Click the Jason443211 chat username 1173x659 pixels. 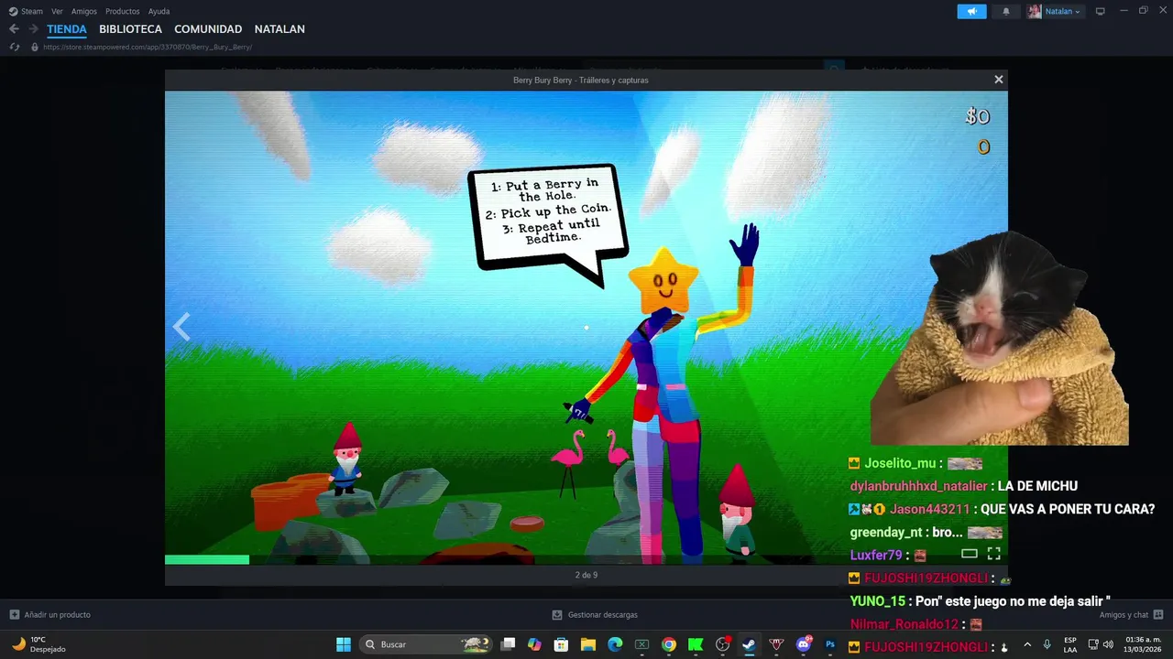[929, 509]
